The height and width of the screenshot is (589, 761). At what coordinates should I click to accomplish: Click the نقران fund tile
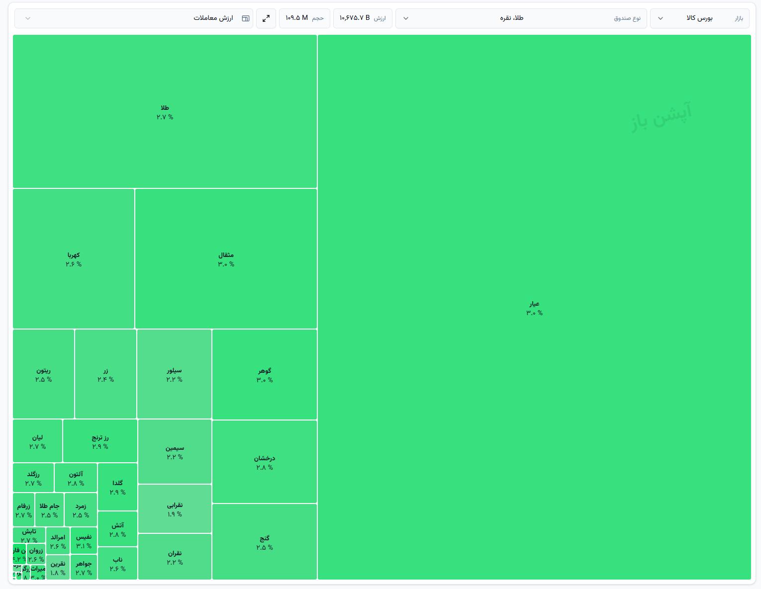[x=175, y=557]
